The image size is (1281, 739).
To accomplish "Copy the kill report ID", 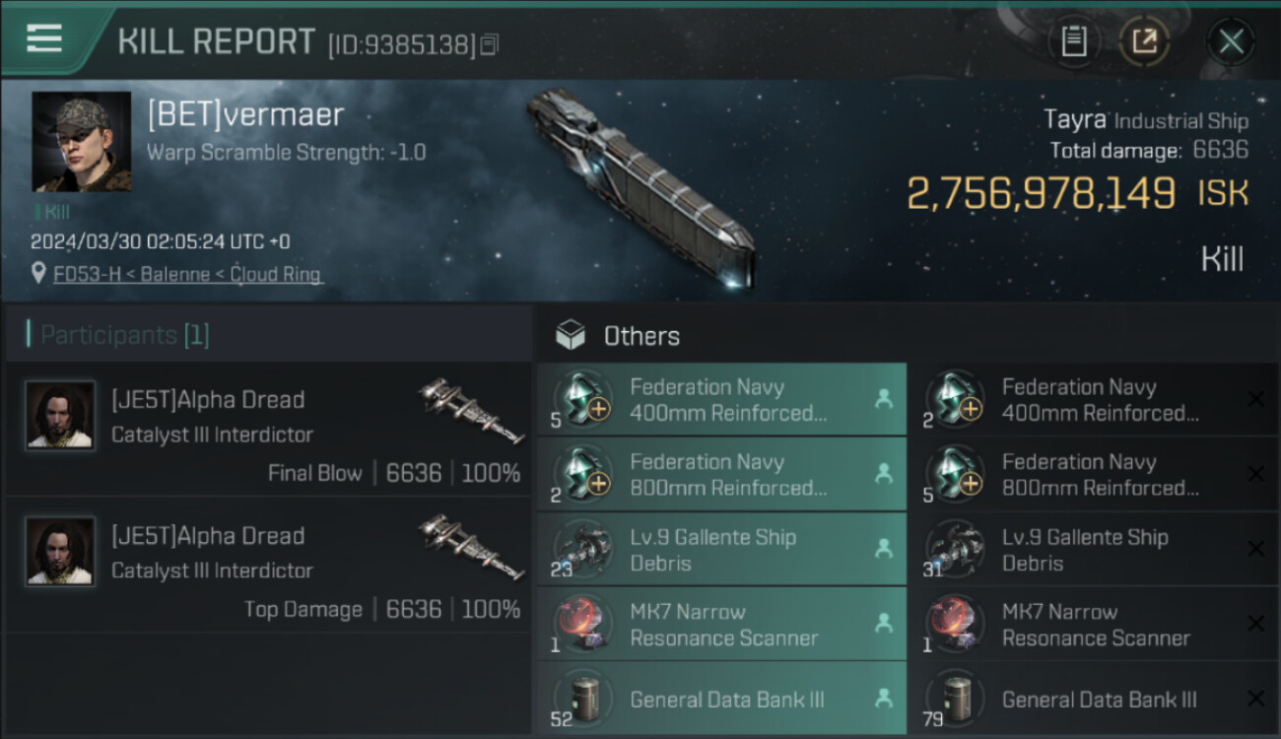I will pos(491,44).
